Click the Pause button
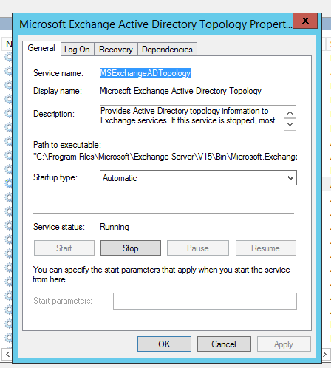Image resolution: width=331 pixels, height=368 pixels. coord(198,248)
